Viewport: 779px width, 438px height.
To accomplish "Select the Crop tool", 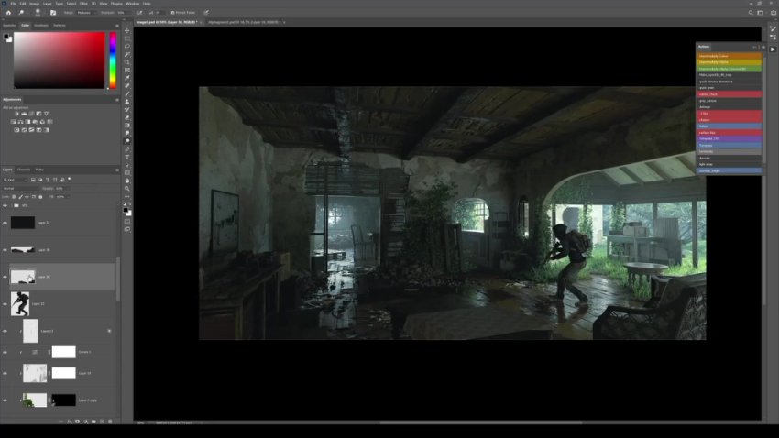I will [x=127, y=62].
